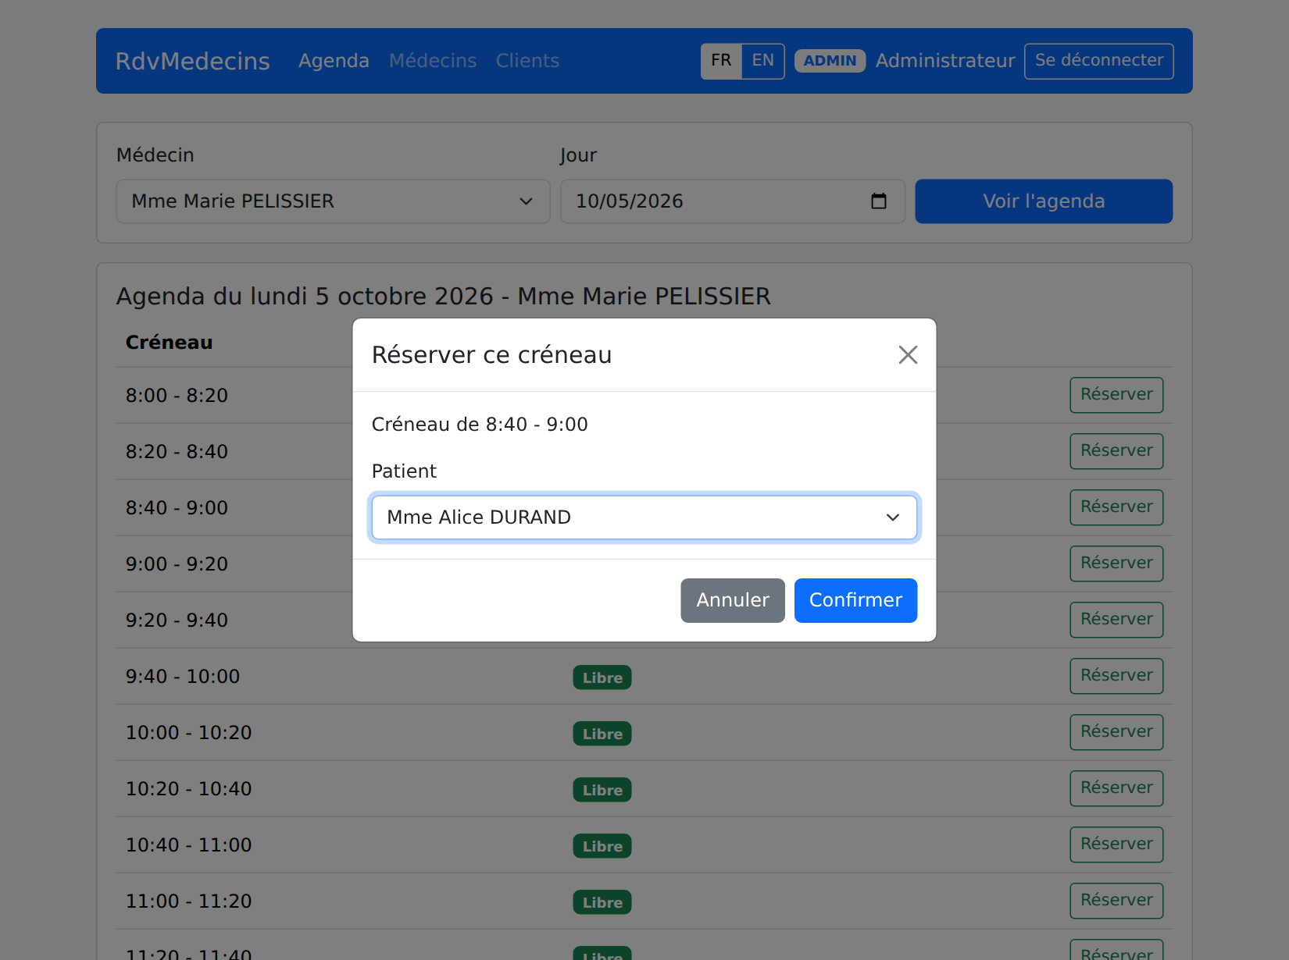Image resolution: width=1289 pixels, height=960 pixels.
Task: Click the Jour date field 10/05/2026
Action: coord(732,201)
